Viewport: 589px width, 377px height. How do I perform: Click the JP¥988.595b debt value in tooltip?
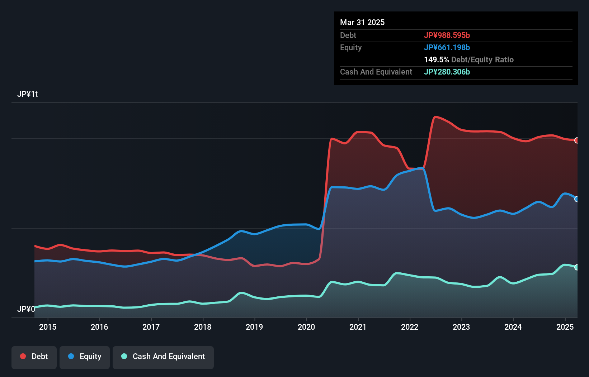pyautogui.click(x=447, y=35)
